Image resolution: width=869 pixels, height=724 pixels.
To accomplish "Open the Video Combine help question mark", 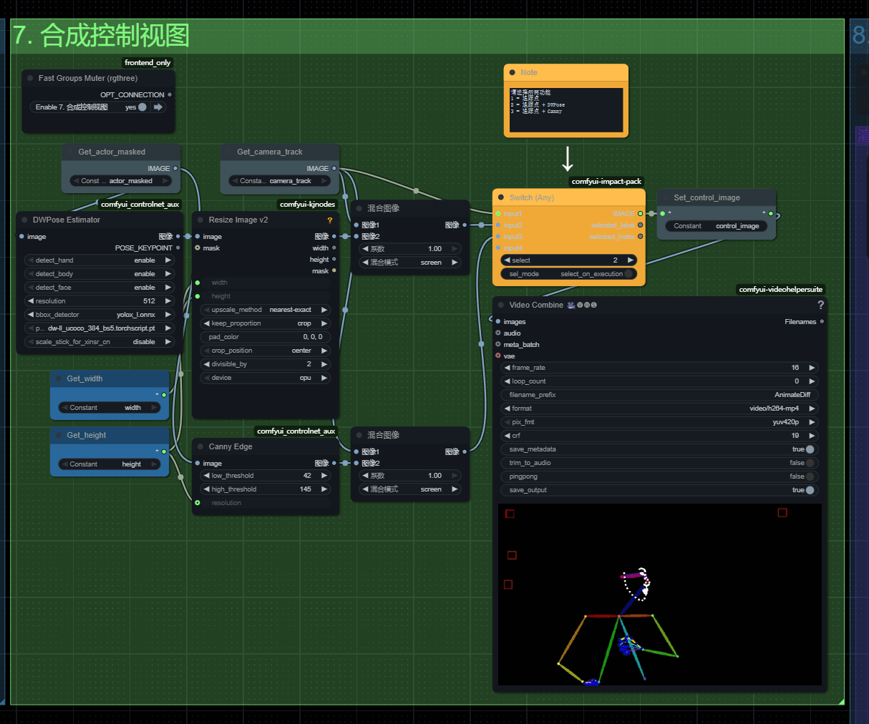I will click(x=820, y=305).
